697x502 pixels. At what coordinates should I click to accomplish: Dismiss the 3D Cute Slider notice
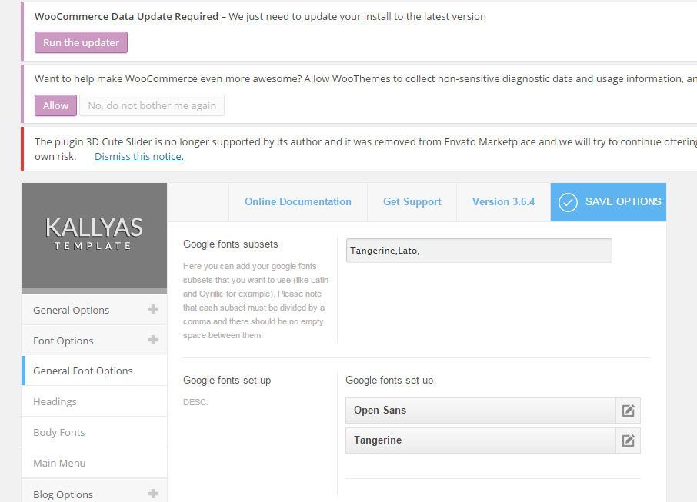139,156
